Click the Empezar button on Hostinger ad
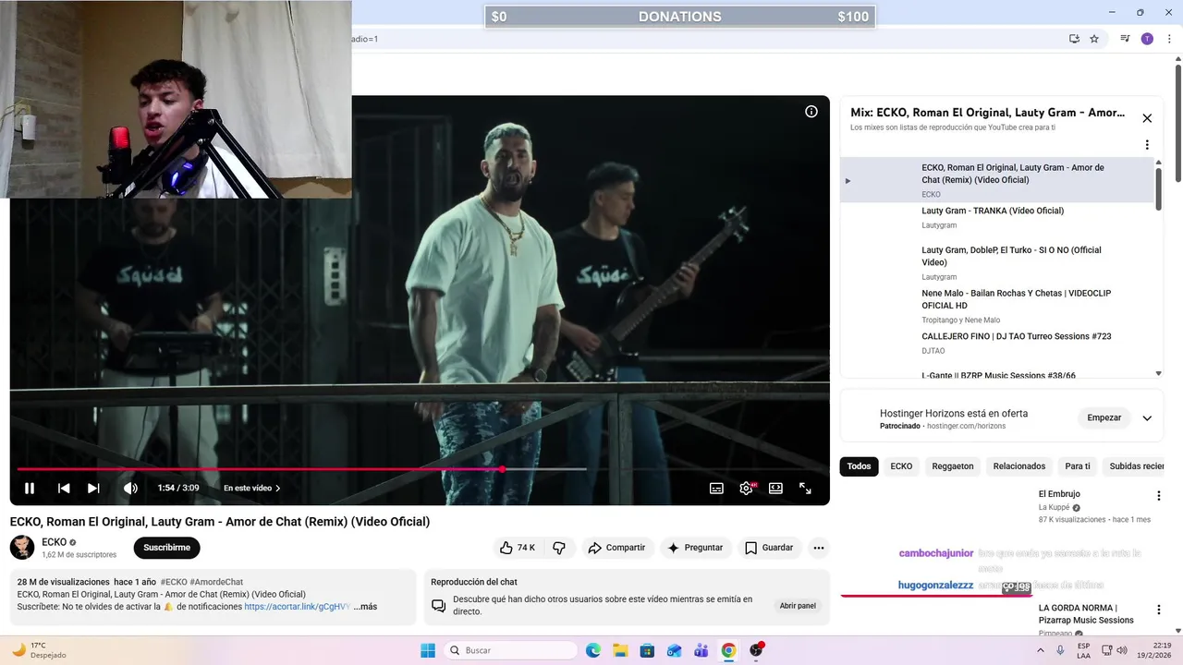Viewport: 1183px width, 665px height. (x=1104, y=417)
